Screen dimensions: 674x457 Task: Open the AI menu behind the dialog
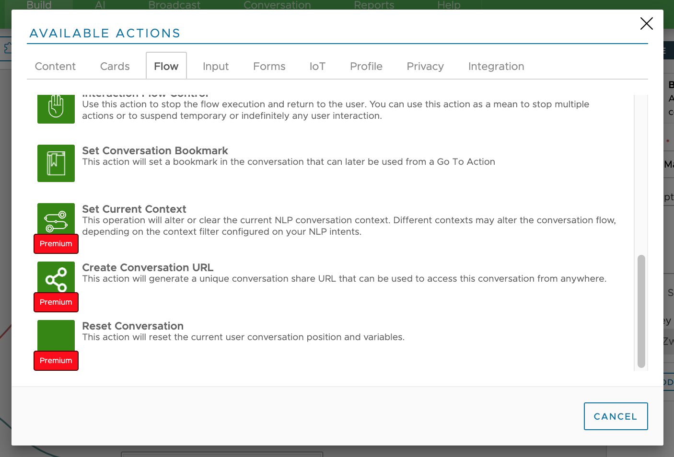click(100, 5)
